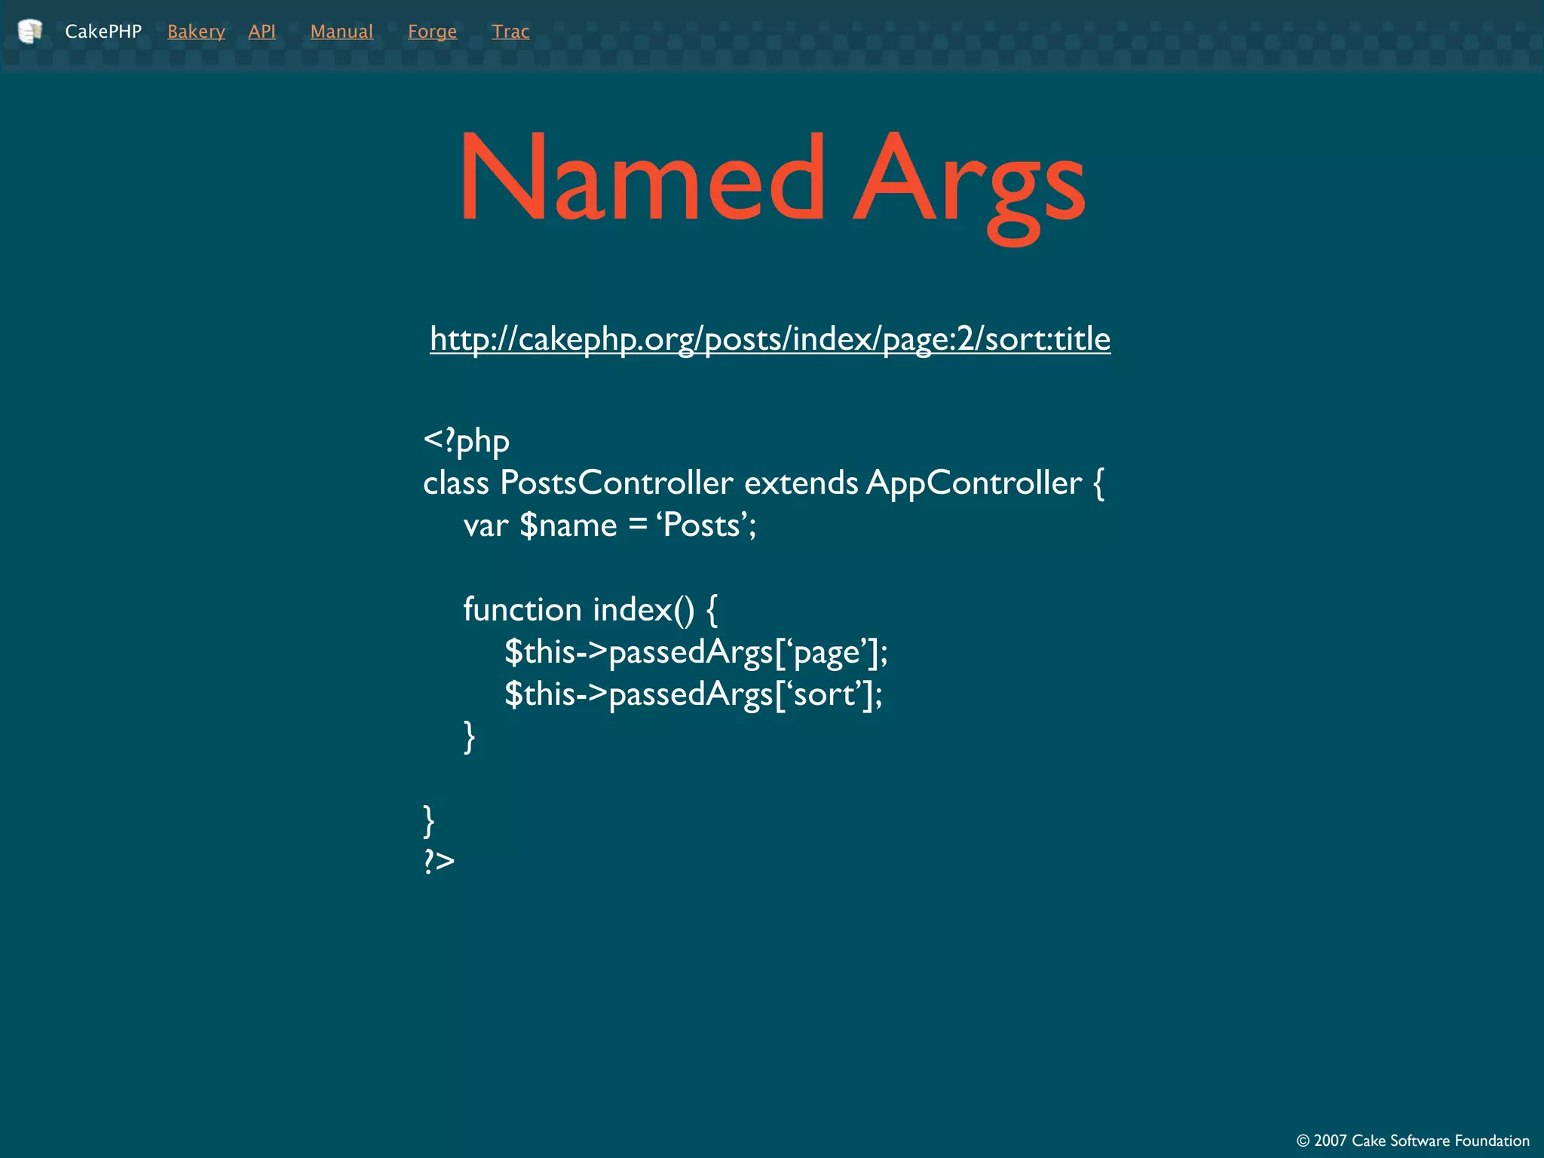Open the Trac link
Screen dimensions: 1544x1158
[510, 32]
